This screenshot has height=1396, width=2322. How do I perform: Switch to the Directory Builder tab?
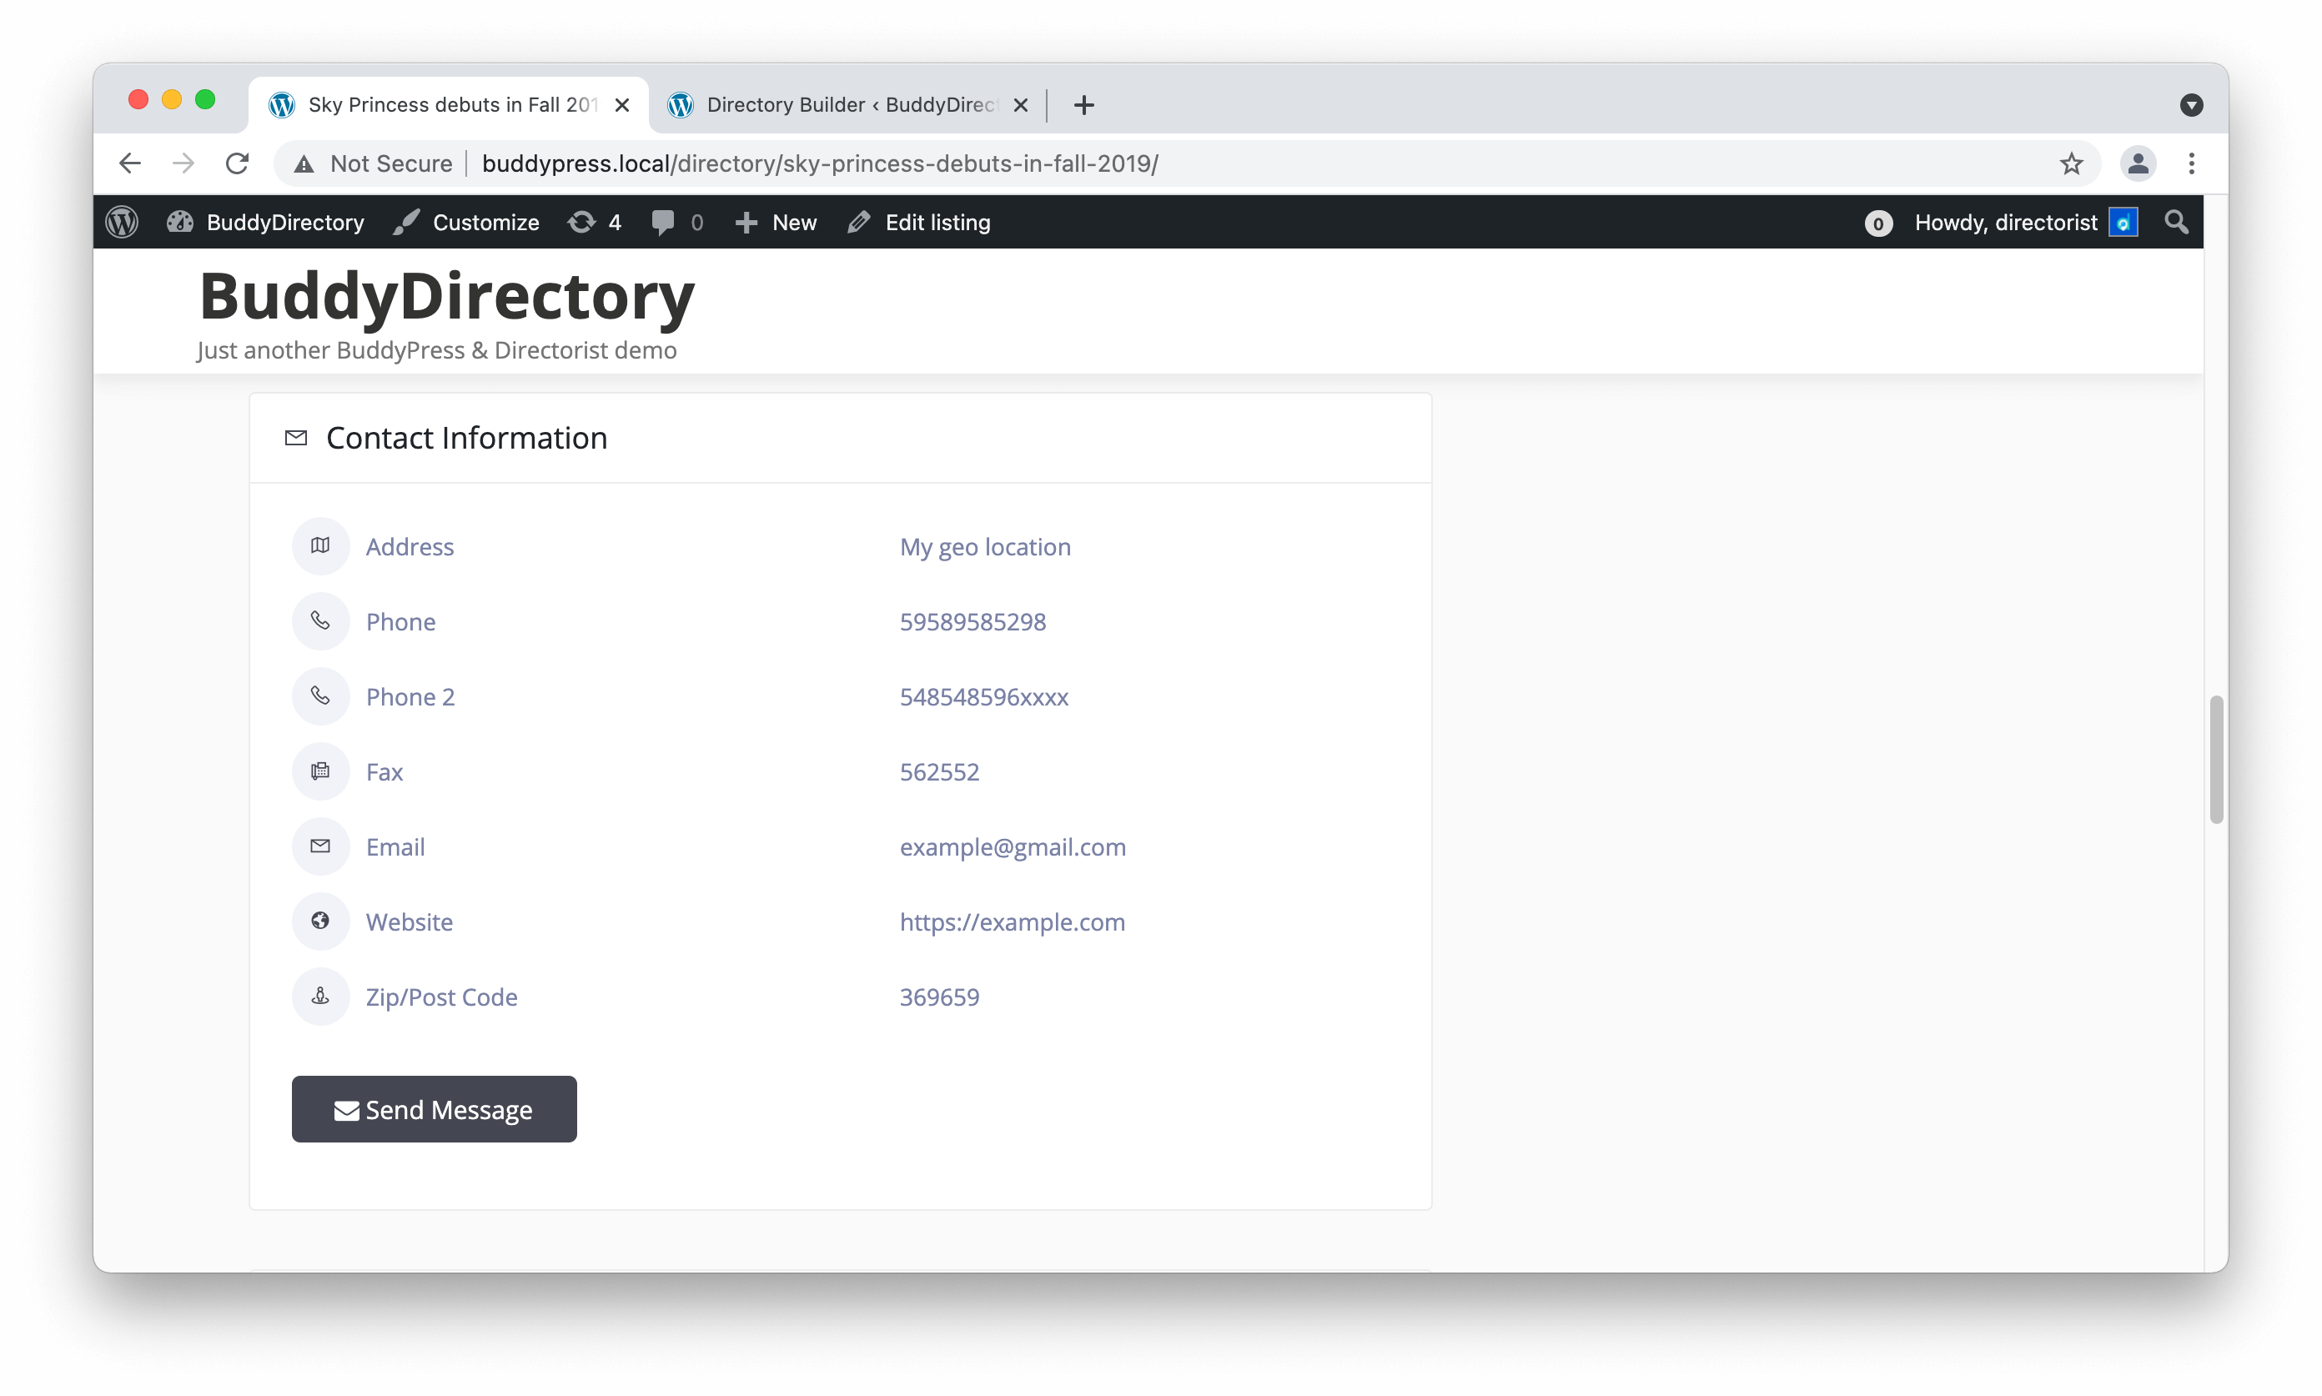coord(837,104)
